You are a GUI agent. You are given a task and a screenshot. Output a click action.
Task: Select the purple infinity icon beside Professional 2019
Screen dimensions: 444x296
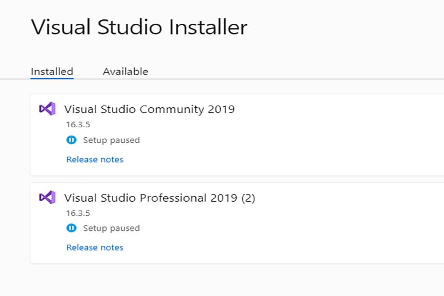tap(47, 198)
